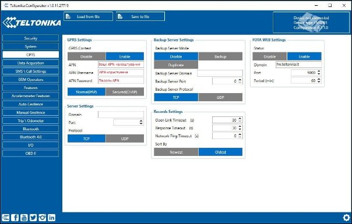Click the Load from file button
This screenshot has height=224, width=352.
pos(88,17)
